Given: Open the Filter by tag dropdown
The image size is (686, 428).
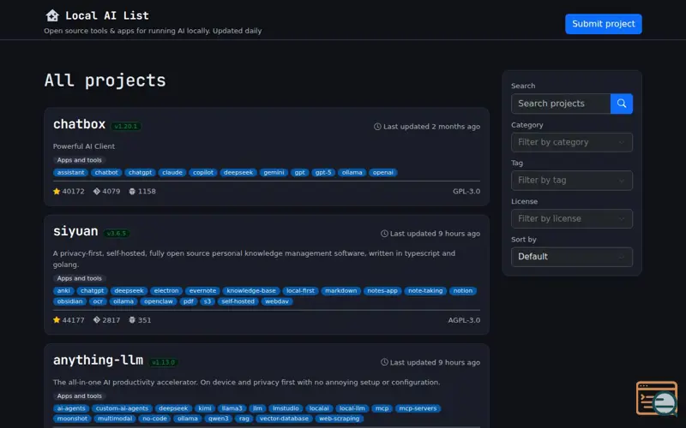Looking at the screenshot, I should [x=572, y=181].
